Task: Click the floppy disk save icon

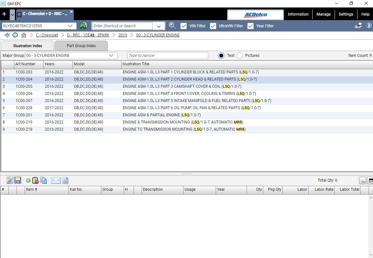Action: (x=18, y=180)
